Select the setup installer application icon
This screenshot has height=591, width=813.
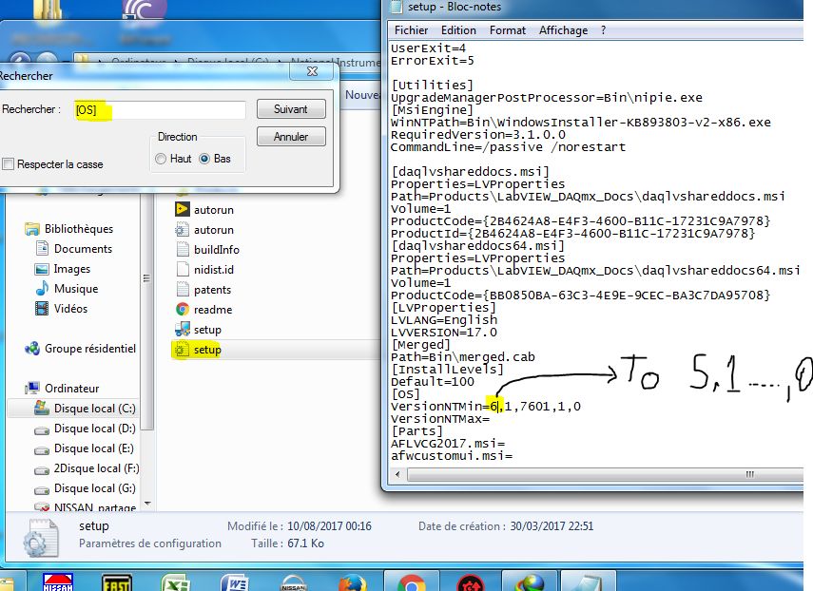182,329
